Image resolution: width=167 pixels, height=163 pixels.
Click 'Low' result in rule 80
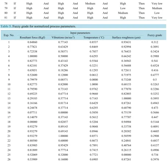[x=157, y=13]
